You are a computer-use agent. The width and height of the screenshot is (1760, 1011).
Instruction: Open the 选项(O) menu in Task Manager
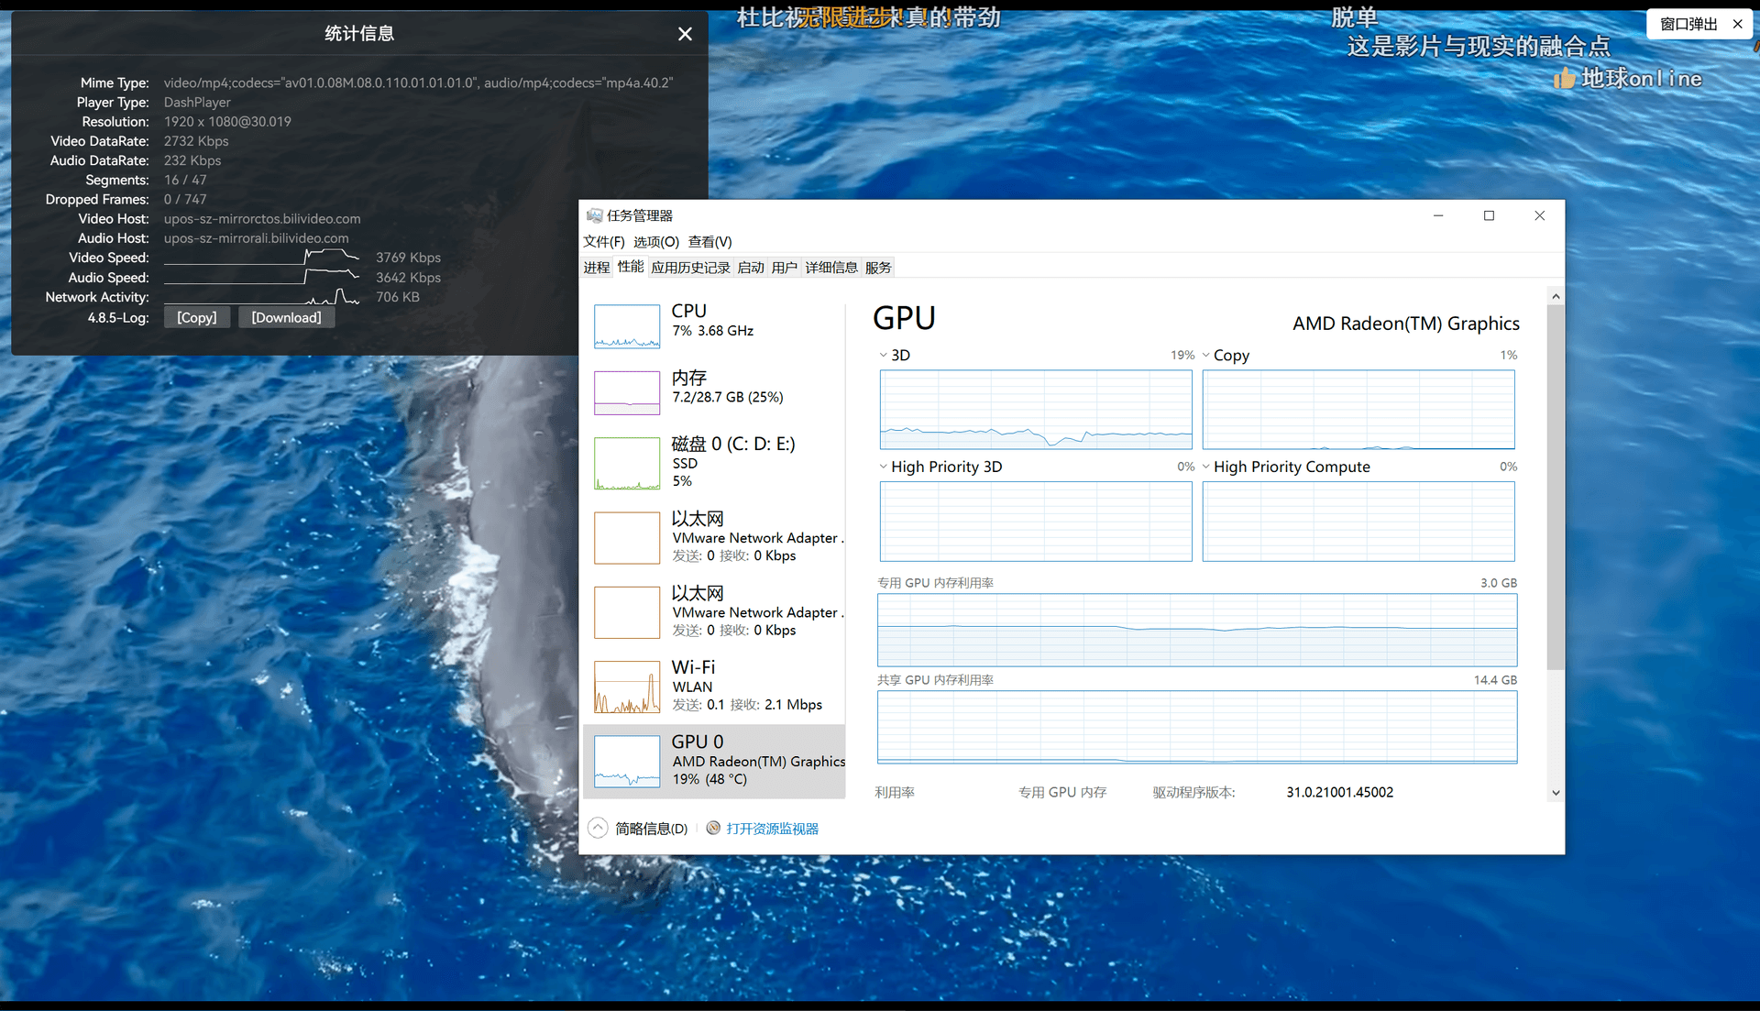655,242
